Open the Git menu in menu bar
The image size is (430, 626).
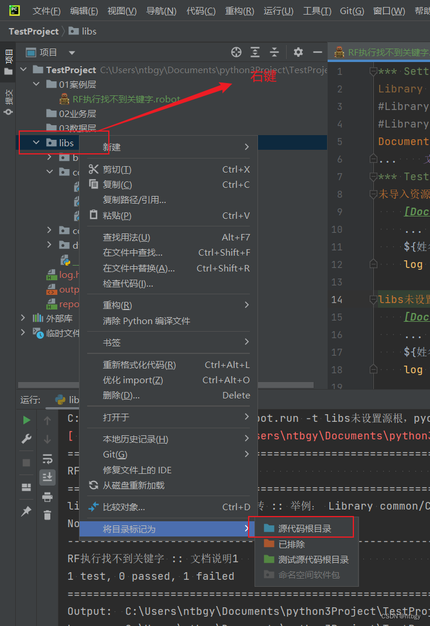[352, 11]
